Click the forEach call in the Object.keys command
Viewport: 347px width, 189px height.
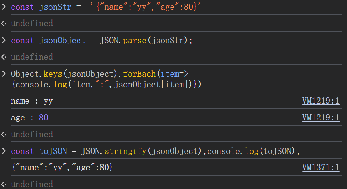(139, 74)
